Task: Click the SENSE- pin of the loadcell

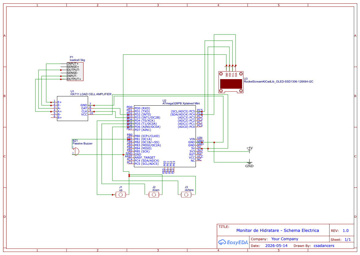Action: click(x=73, y=73)
